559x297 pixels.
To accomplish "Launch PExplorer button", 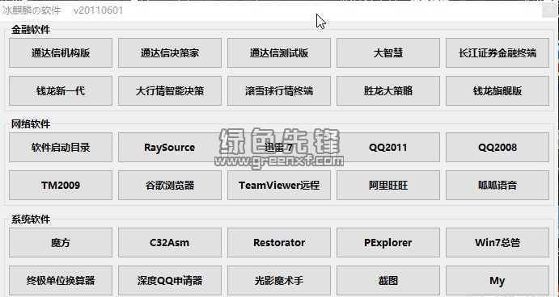I will [x=388, y=243].
